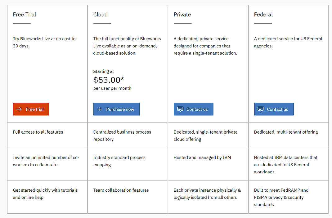Screen dimensions: 332x218
Task: Select the Free Trial column heading
Action: coord(24,15)
